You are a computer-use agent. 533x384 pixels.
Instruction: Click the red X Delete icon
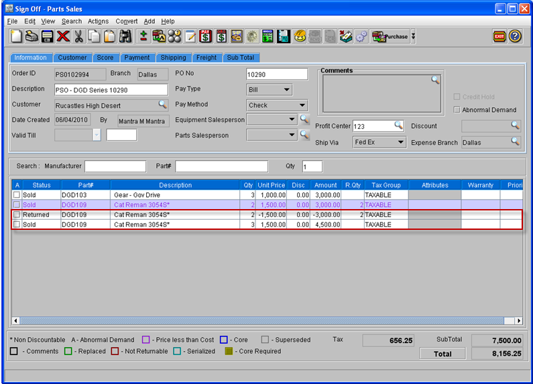[x=63, y=36]
